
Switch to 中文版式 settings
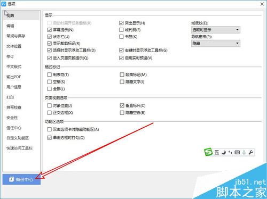(x=14, y=67)
